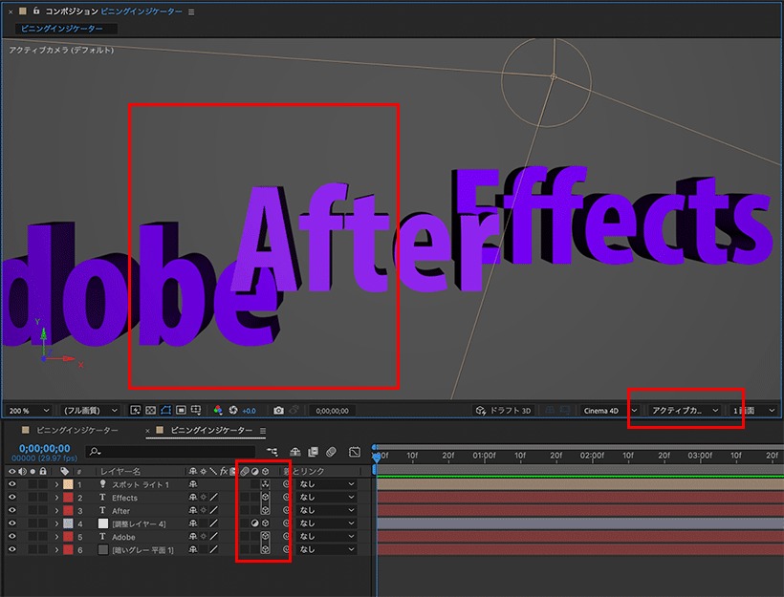Expand the Adobe layer properties
This screenshot has height=597, width=784.
[56, 536]
